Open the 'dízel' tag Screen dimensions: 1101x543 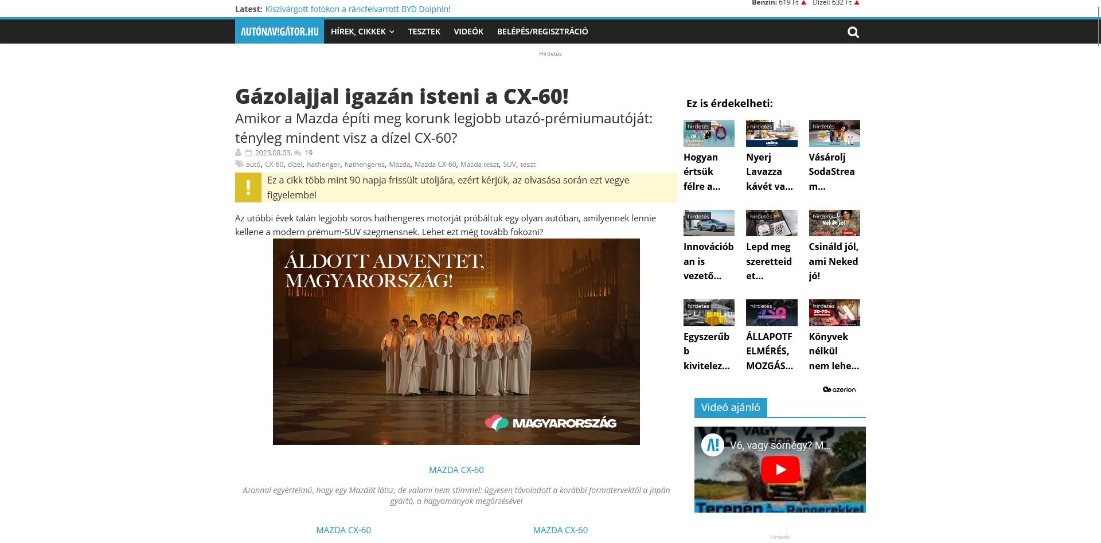(295, 165)
